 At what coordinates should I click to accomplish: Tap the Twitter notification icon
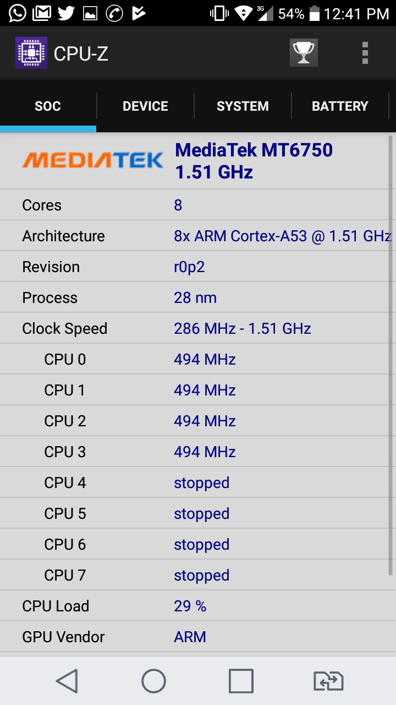66,13
